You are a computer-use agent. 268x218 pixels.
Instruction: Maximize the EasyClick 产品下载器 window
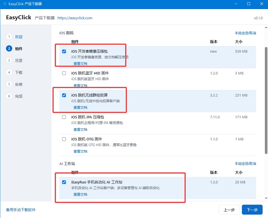(x=249, y=4)
